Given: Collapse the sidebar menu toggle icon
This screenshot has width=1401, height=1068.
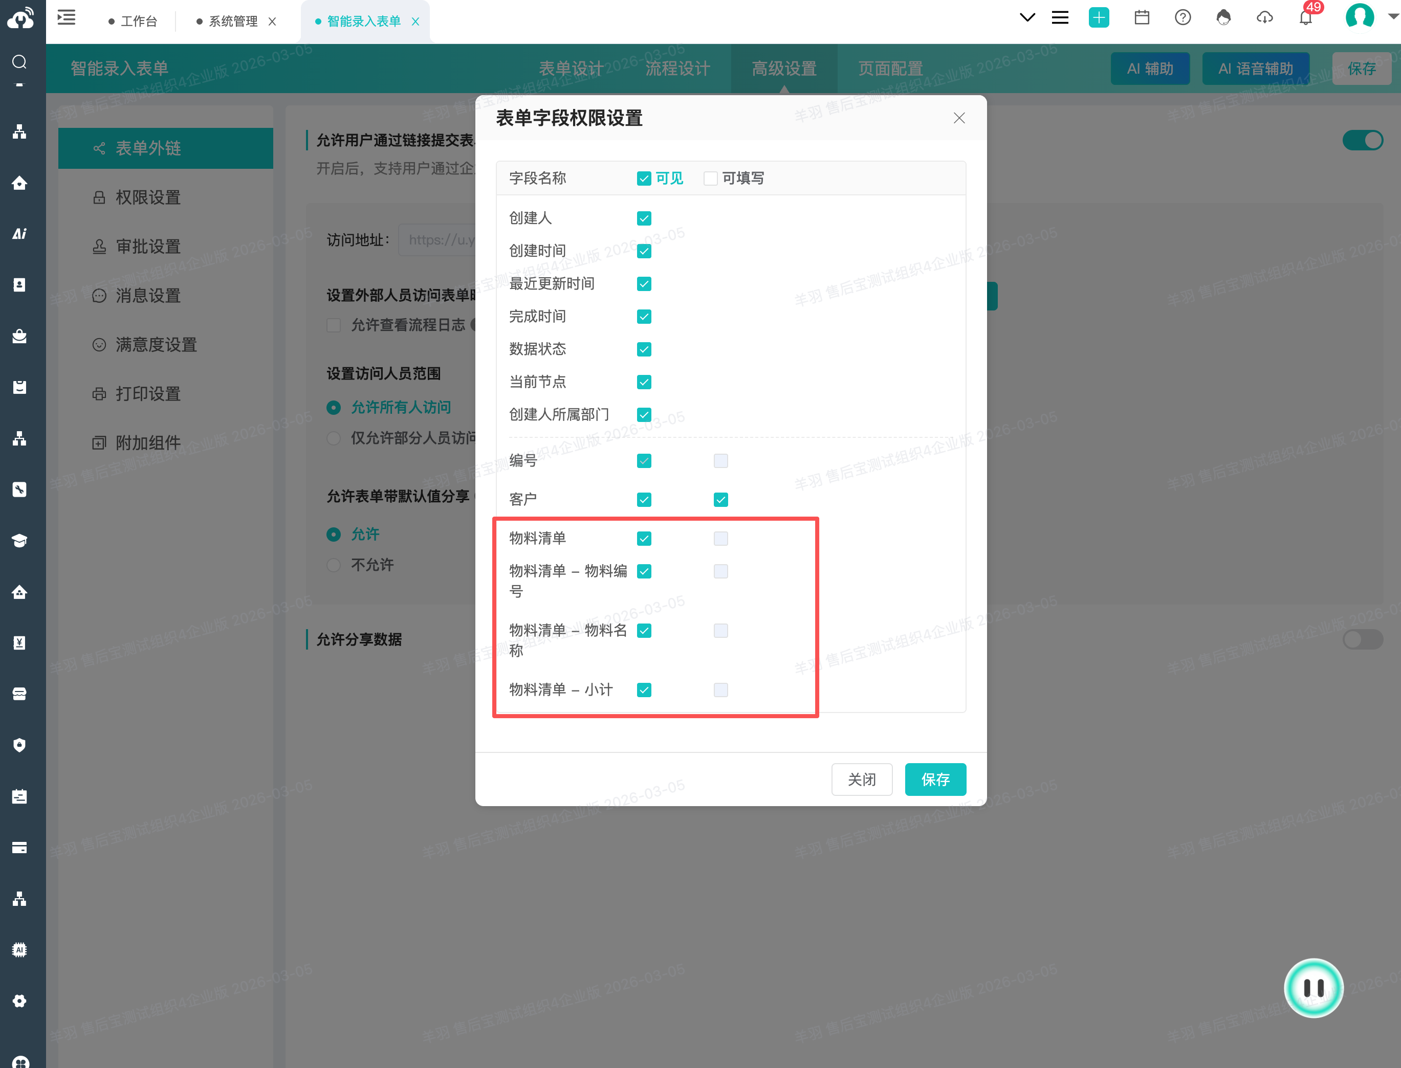Looking at the screenshot, I should (x=67, y=18).
